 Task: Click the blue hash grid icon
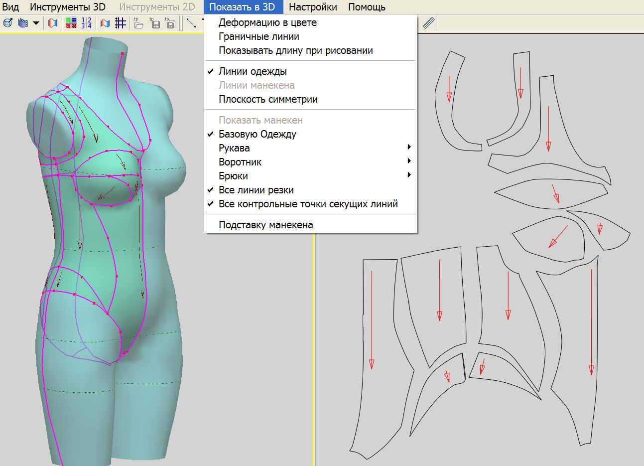[120, 23]
